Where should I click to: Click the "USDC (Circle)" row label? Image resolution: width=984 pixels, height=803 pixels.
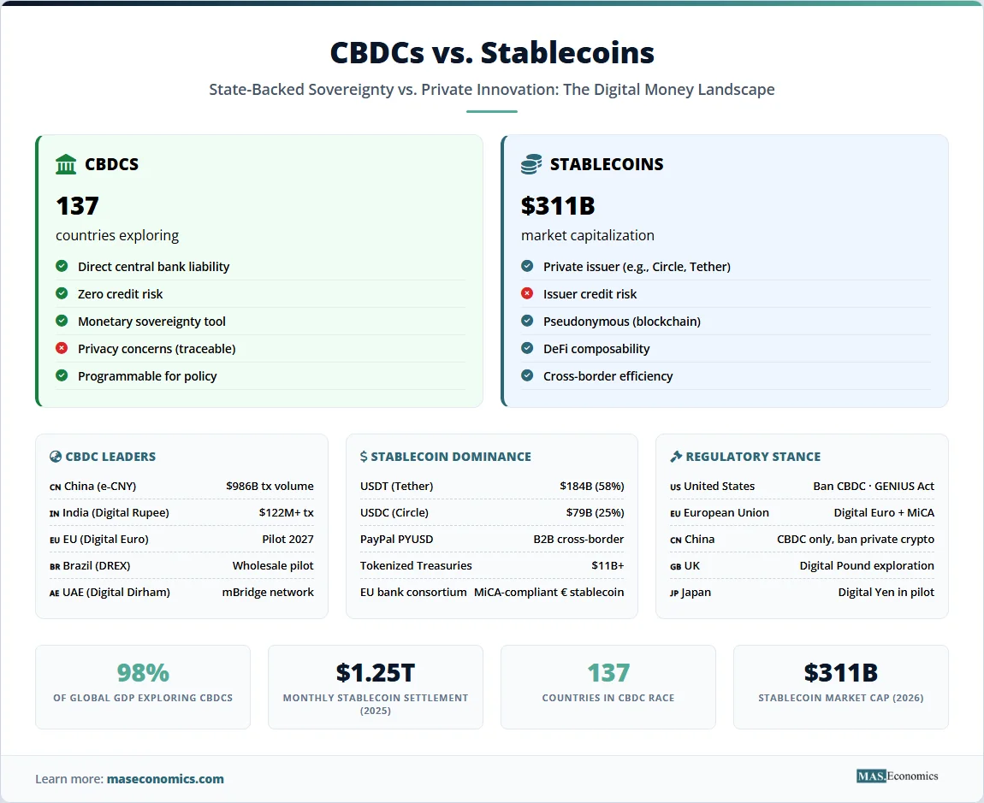pyautogui.click(x=394, y=512)
